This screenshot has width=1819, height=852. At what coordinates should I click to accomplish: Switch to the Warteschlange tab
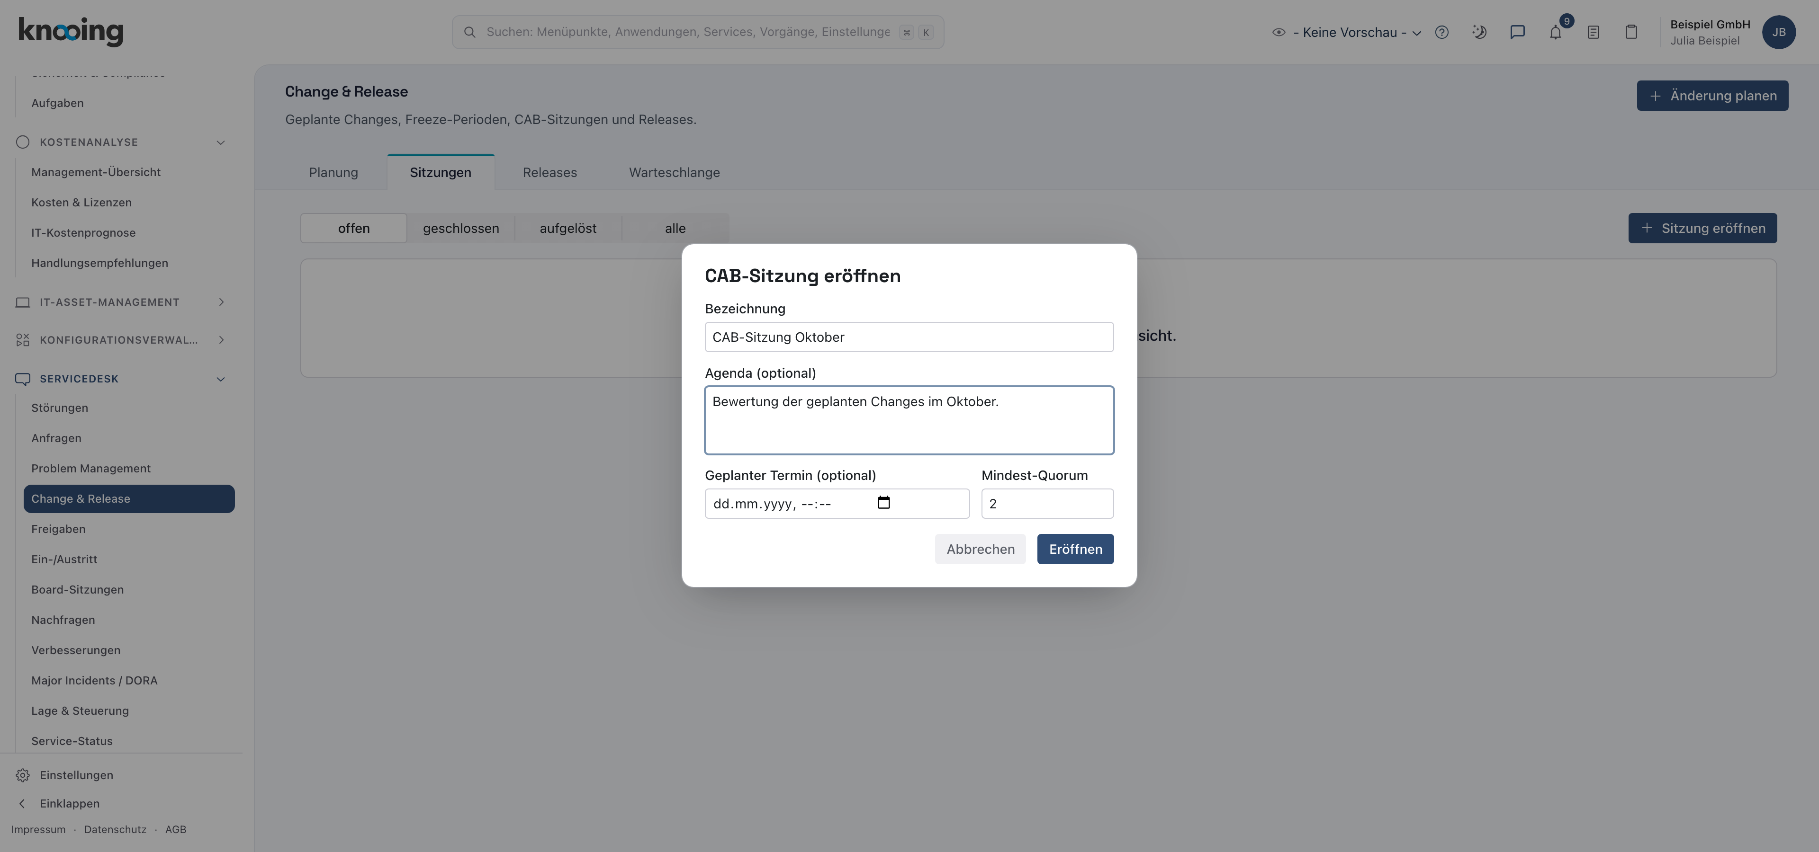tap(675, 172)
